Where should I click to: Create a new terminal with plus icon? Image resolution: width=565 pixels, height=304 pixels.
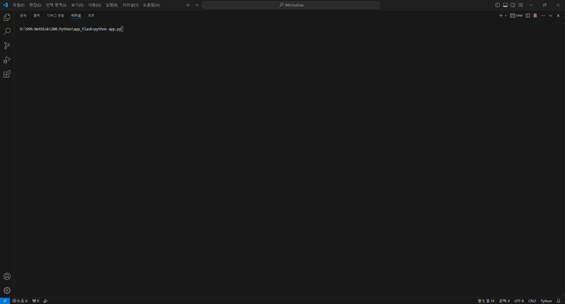501,16
